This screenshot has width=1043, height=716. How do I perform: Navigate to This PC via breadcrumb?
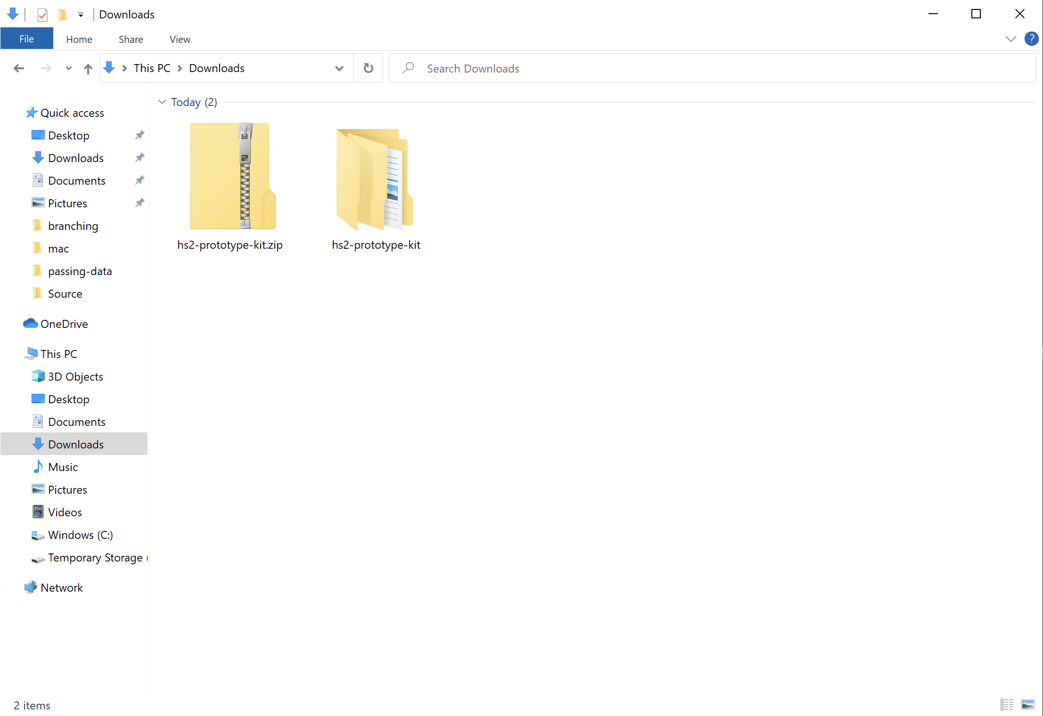click(x=152, y=68)
